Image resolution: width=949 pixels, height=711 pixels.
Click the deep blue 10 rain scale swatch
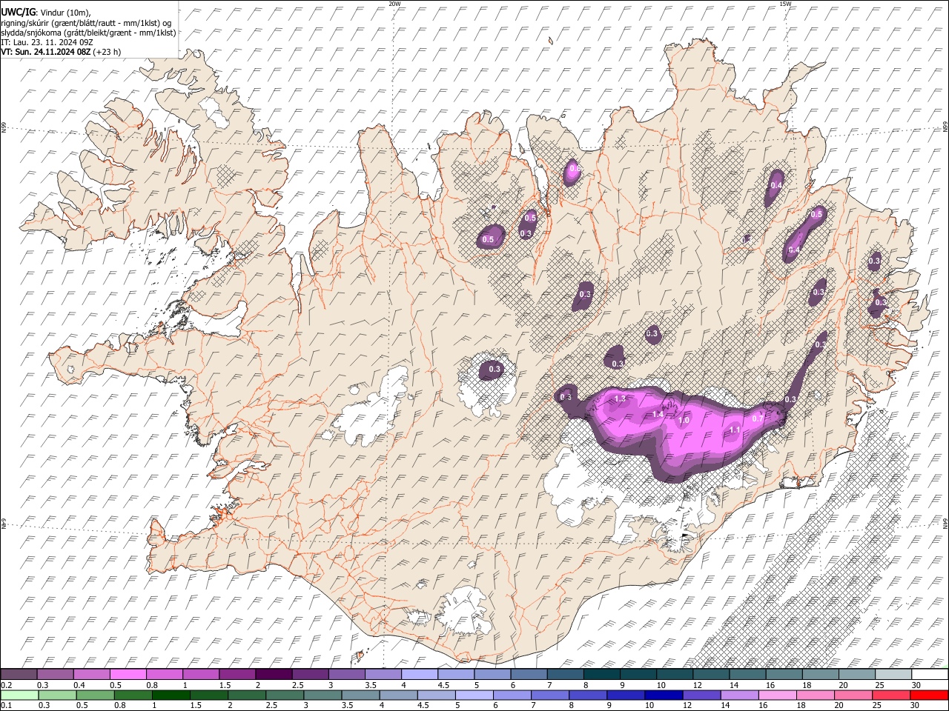coord(662,695)
